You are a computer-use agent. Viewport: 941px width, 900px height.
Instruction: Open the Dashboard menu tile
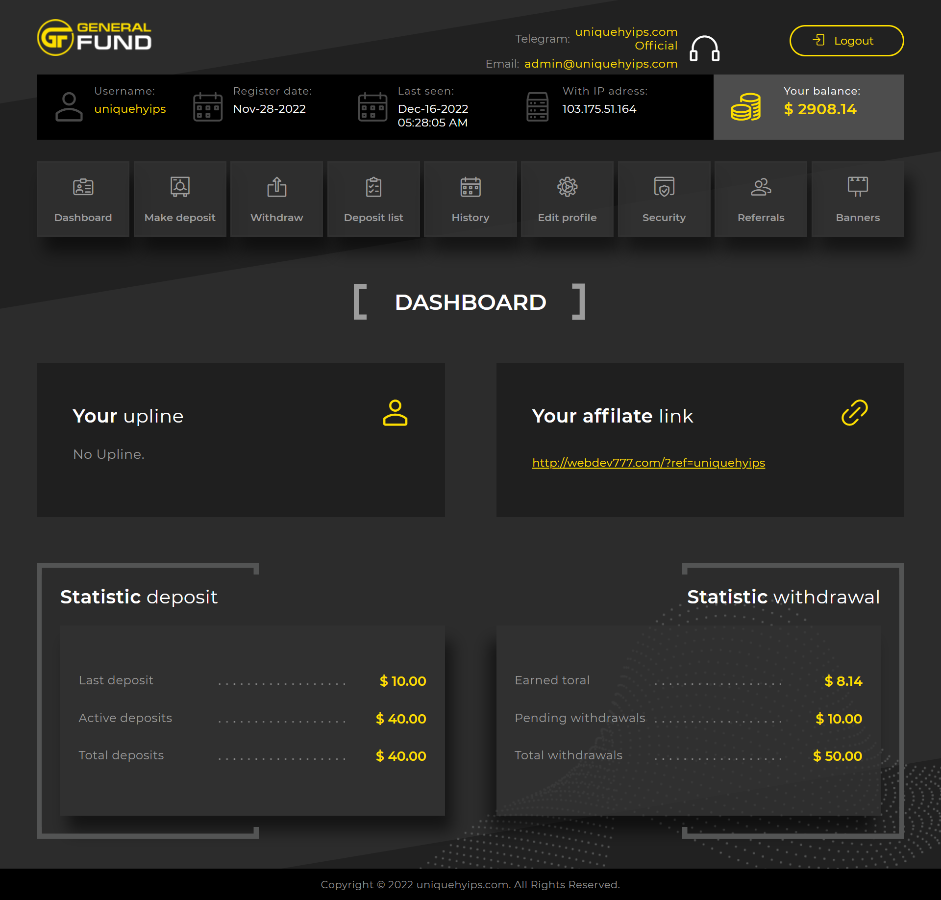point(83,199)
